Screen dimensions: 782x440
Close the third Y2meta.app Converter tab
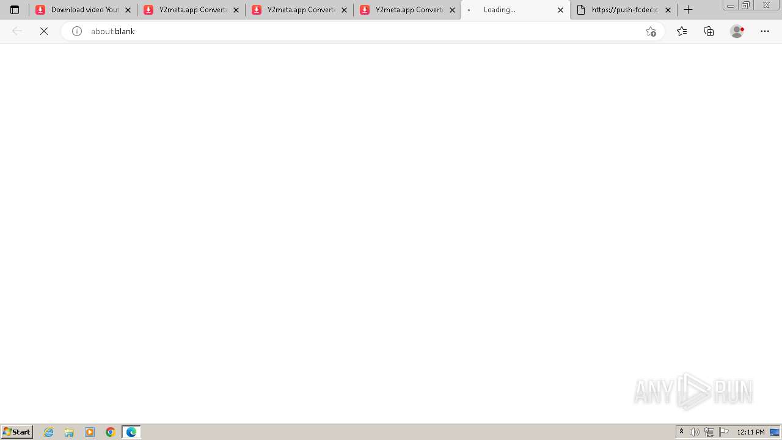pyautogui.click(x=452, y=10)
